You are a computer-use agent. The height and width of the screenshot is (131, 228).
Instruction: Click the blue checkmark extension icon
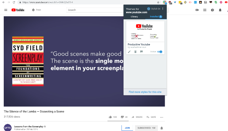175,2
